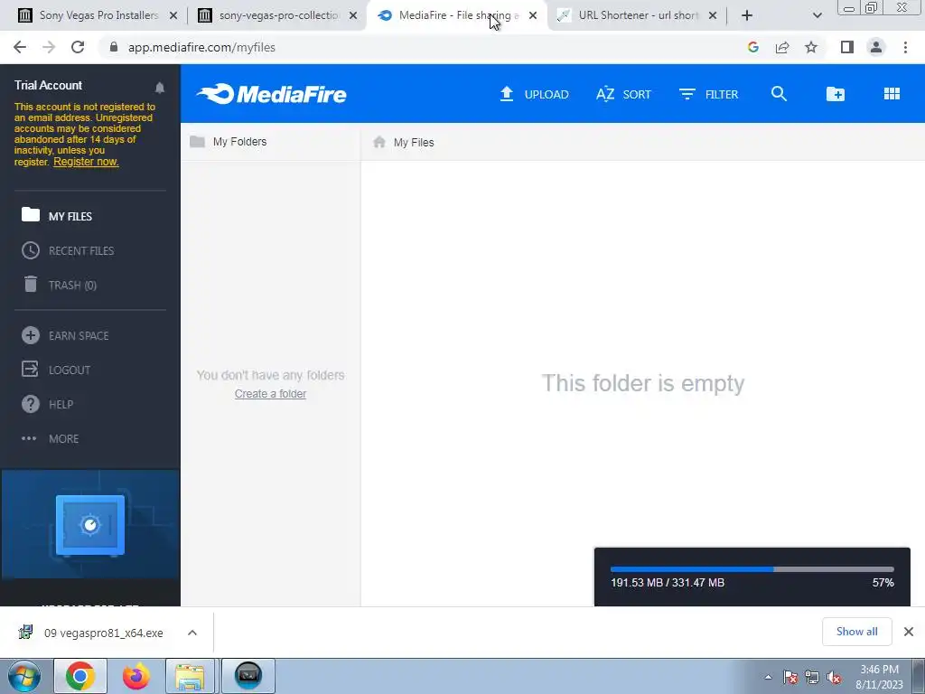This screenshot has height=694, width=925.
Task: Click the vault safe promo image
Action: tap(90, 524)
